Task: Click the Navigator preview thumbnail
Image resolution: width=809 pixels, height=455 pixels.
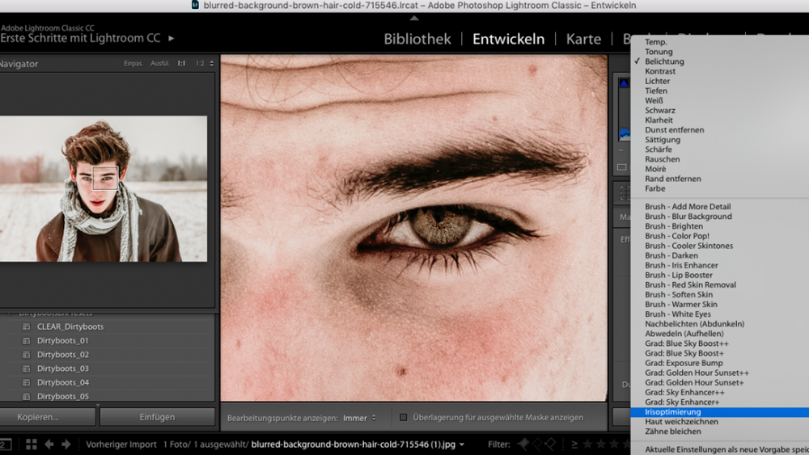Action: [x=104, y=188]
